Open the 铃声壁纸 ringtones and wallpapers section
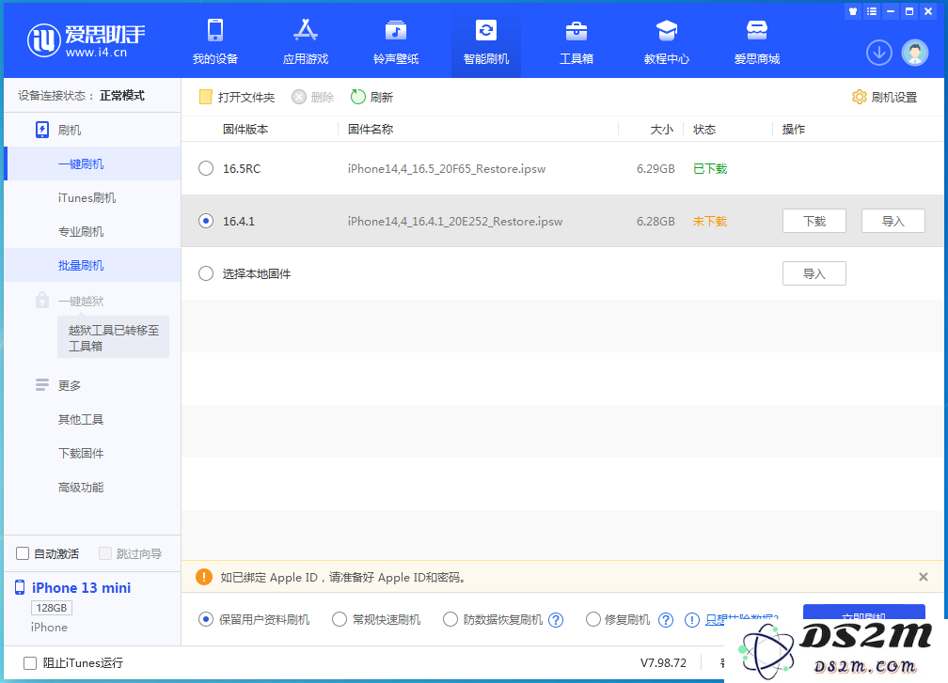This screenshot has height=683, width=948. coord(396,41)
